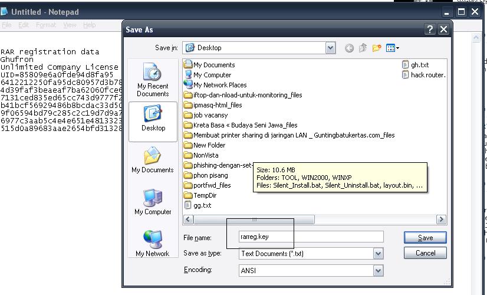Select the TempDir folder
This screenshot has width=487, height=295.
click(200, 195)
